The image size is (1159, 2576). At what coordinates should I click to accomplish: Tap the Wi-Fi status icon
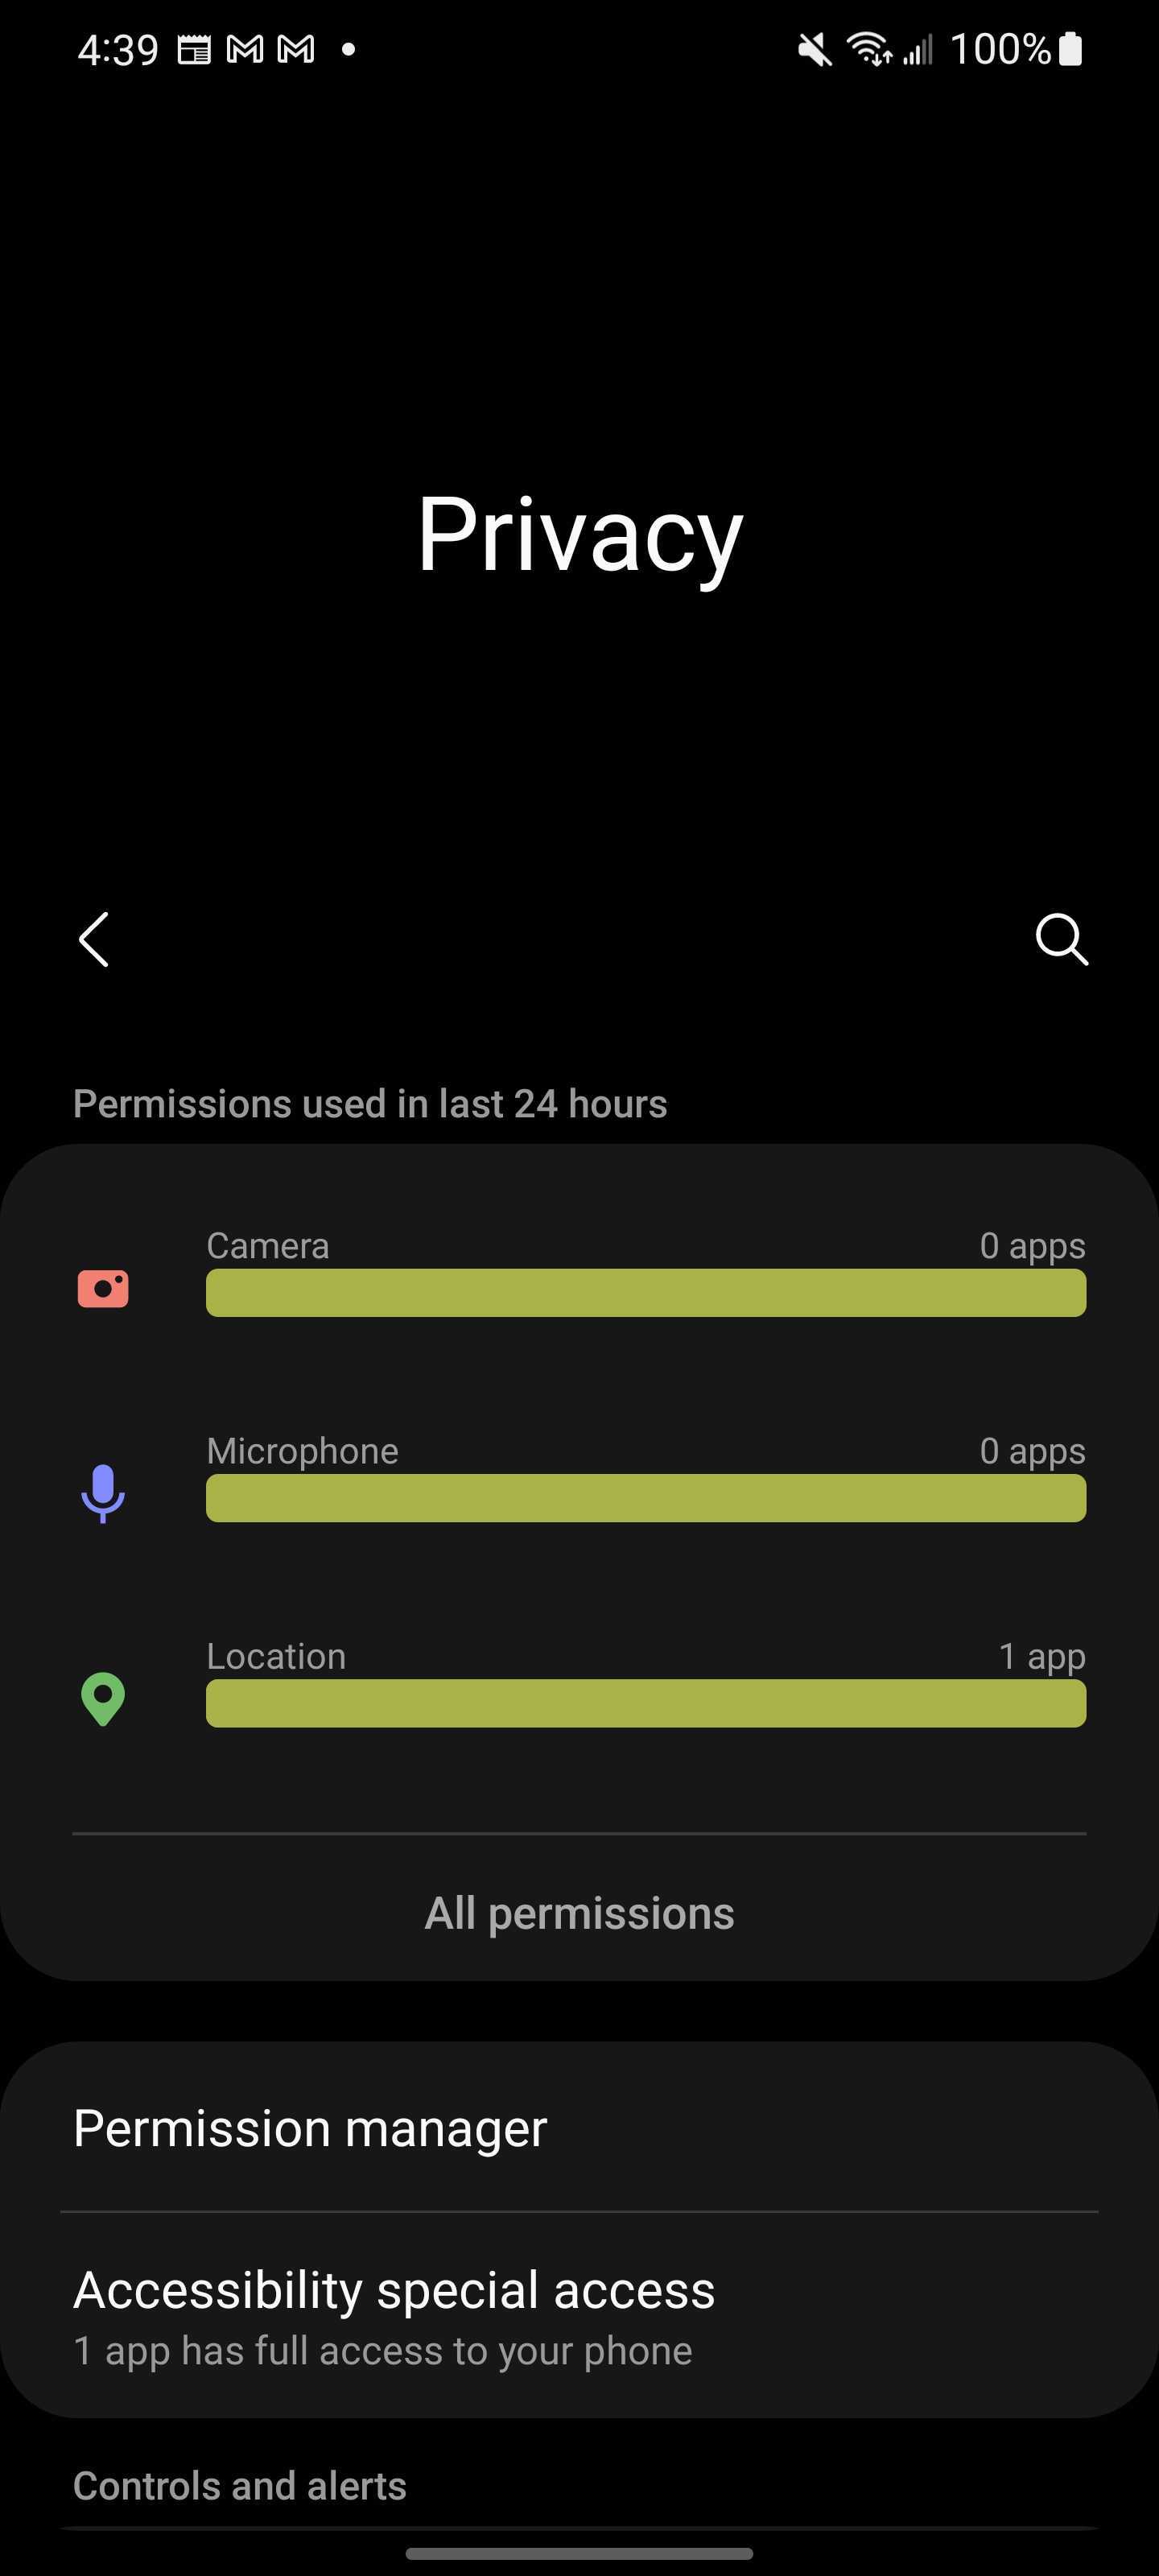pyautogui.click(x=868, y=49)
